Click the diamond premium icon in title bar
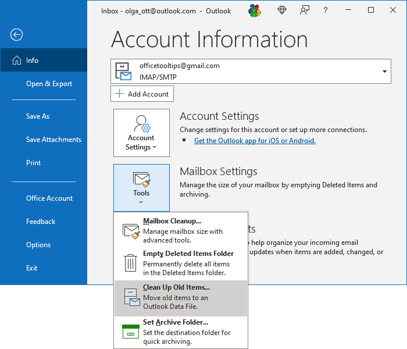Screen dimensions: 407x349 (281, 10)
